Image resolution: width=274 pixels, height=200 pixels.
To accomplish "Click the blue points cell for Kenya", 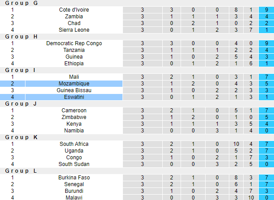I will 266,124.
